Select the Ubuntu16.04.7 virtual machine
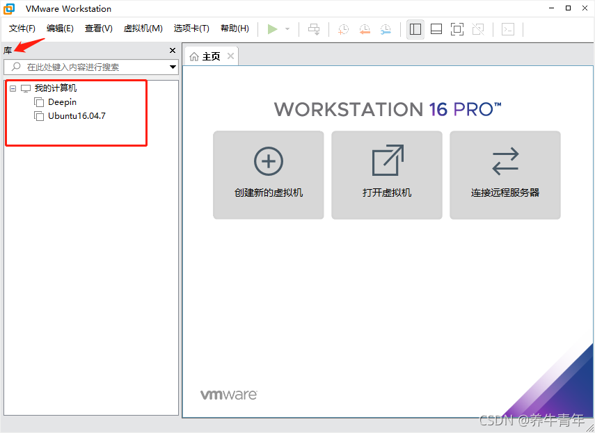595x433 pixels. (x=77, y=116)
